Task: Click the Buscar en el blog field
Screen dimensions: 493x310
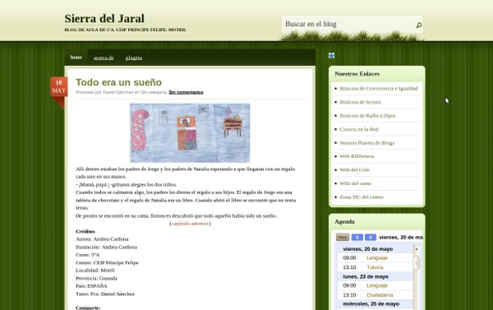Action: point(348,24)
